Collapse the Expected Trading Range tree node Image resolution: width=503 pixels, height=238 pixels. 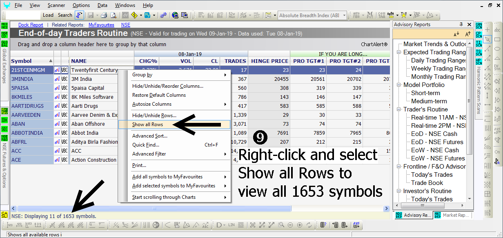pos(399,52)
